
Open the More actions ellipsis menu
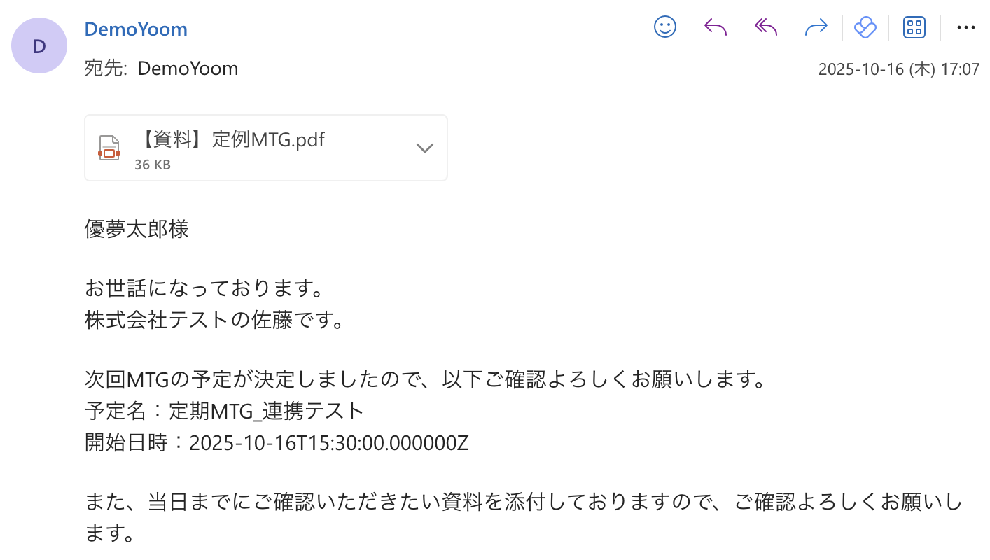pos(965,27)
